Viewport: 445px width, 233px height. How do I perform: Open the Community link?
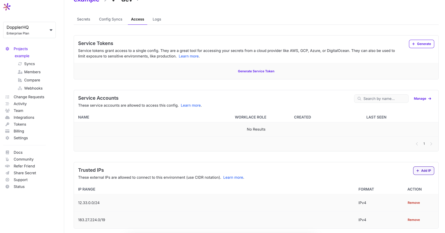(x=24, y=159)
